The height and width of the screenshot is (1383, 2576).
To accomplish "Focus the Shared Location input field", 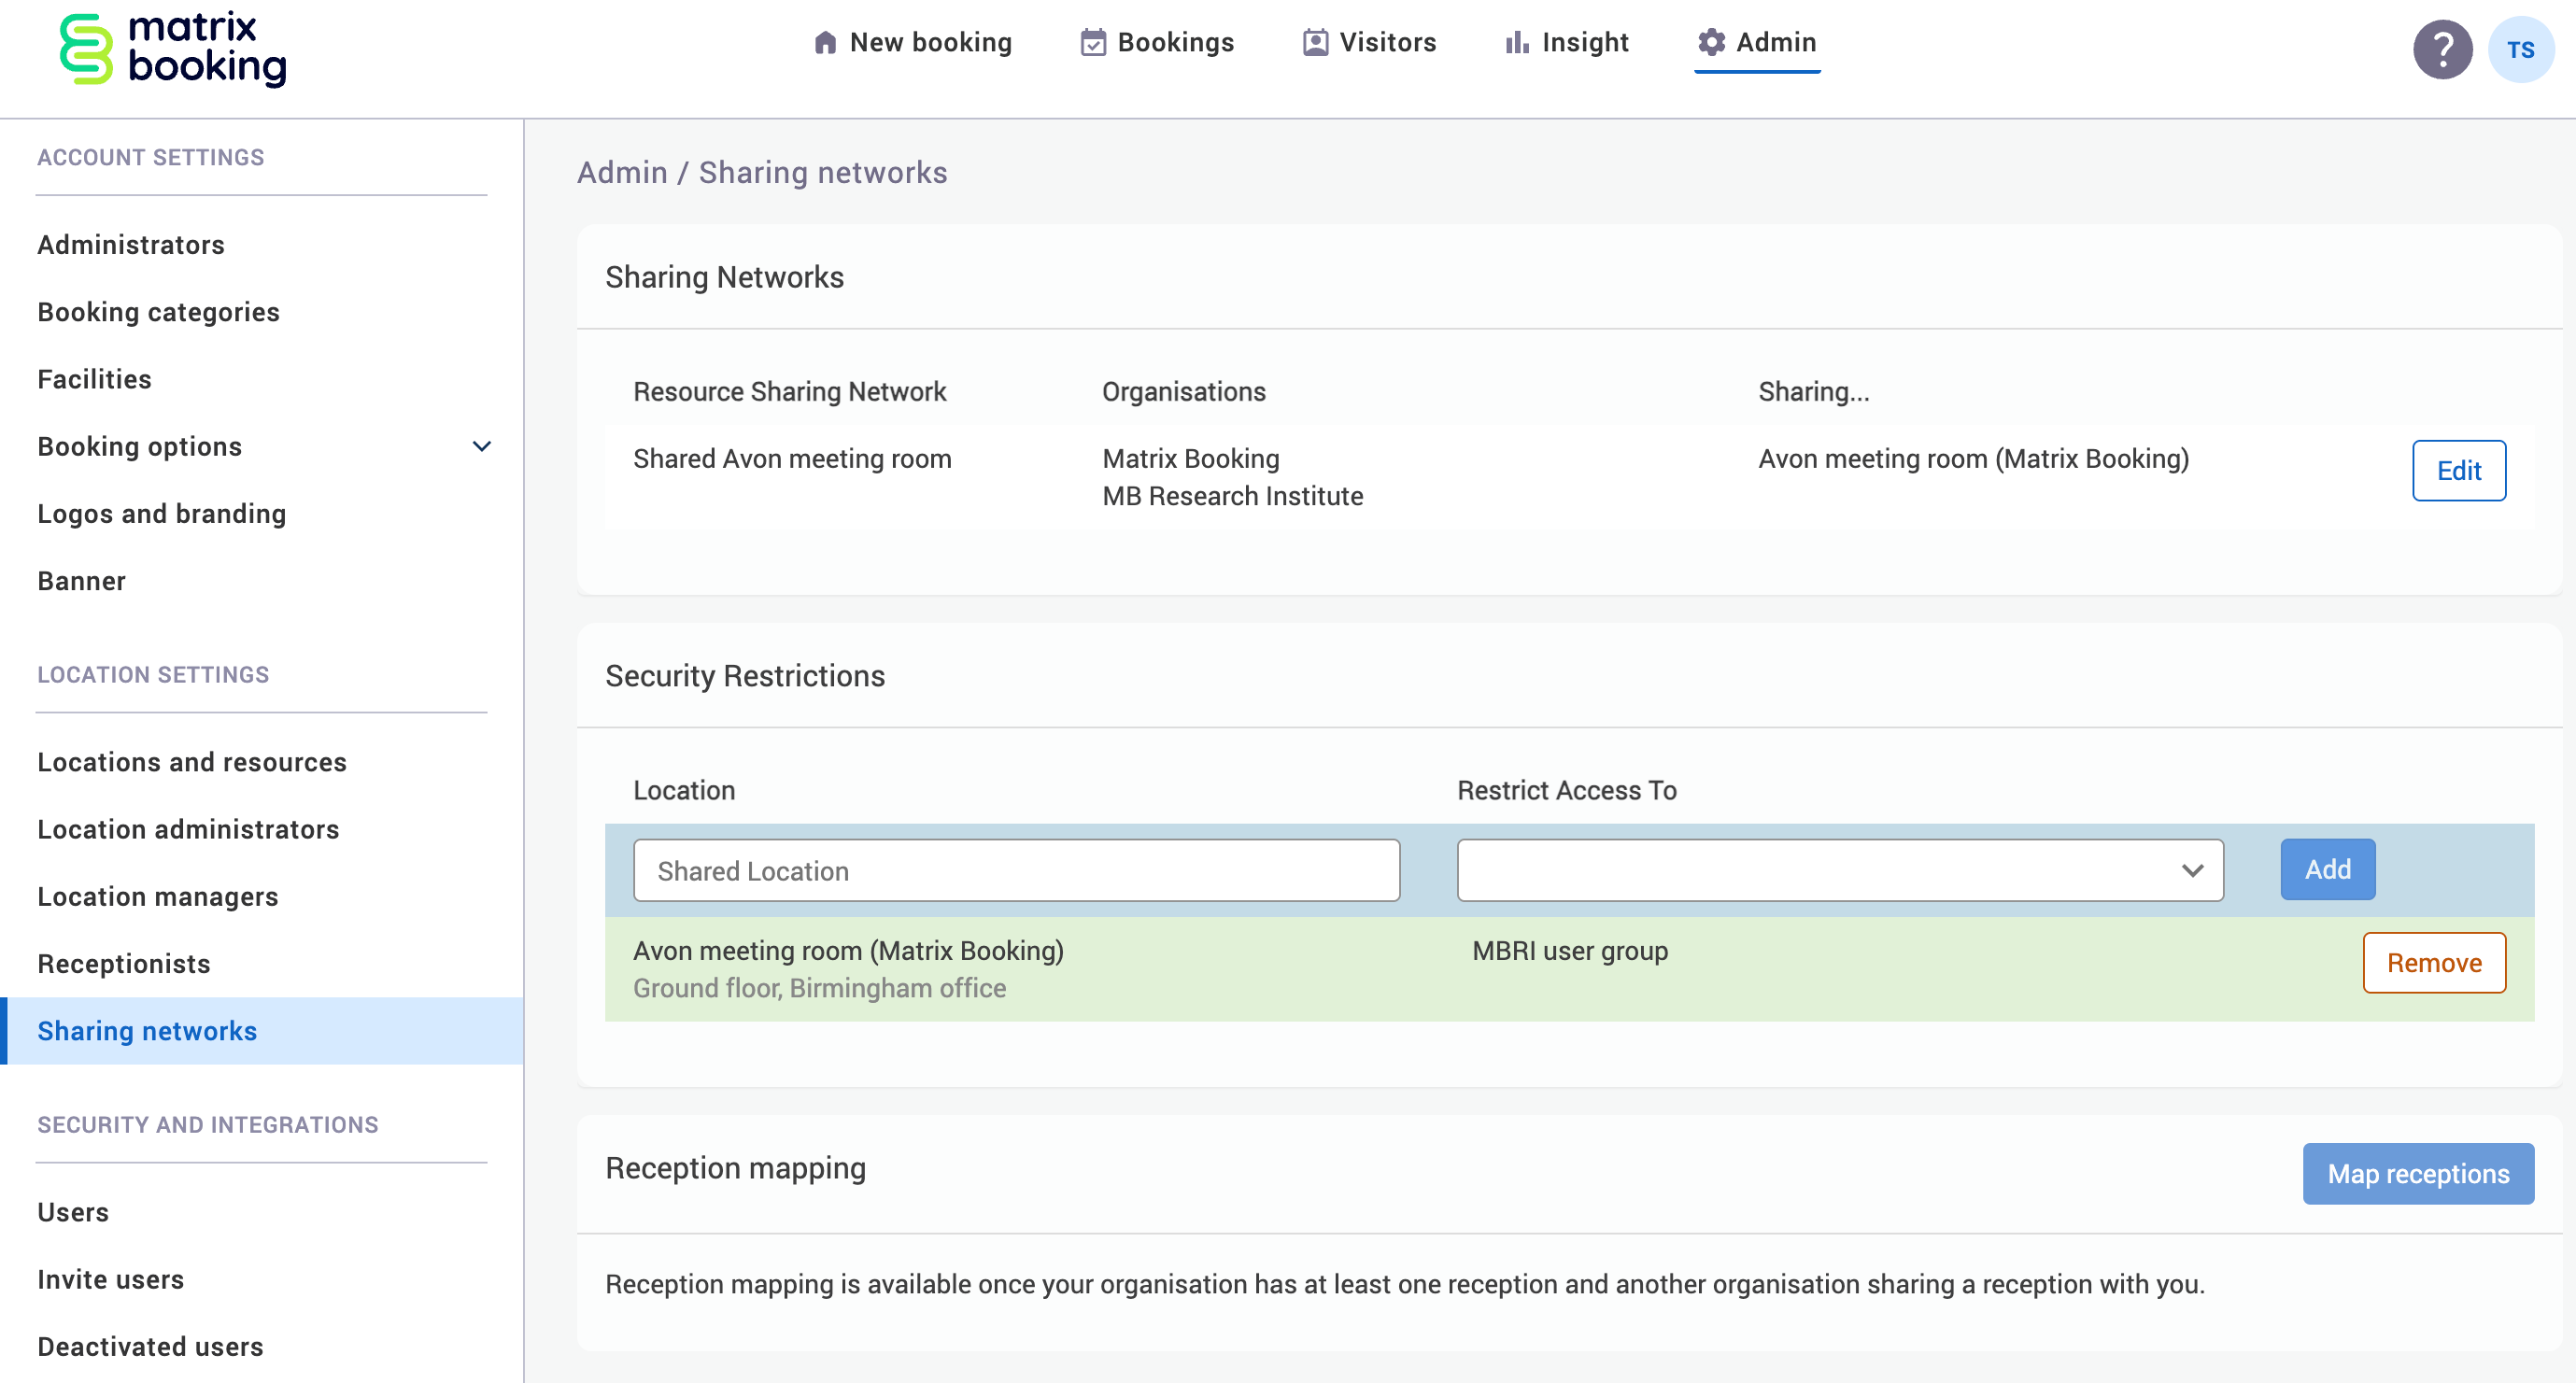I will 1016,870.
